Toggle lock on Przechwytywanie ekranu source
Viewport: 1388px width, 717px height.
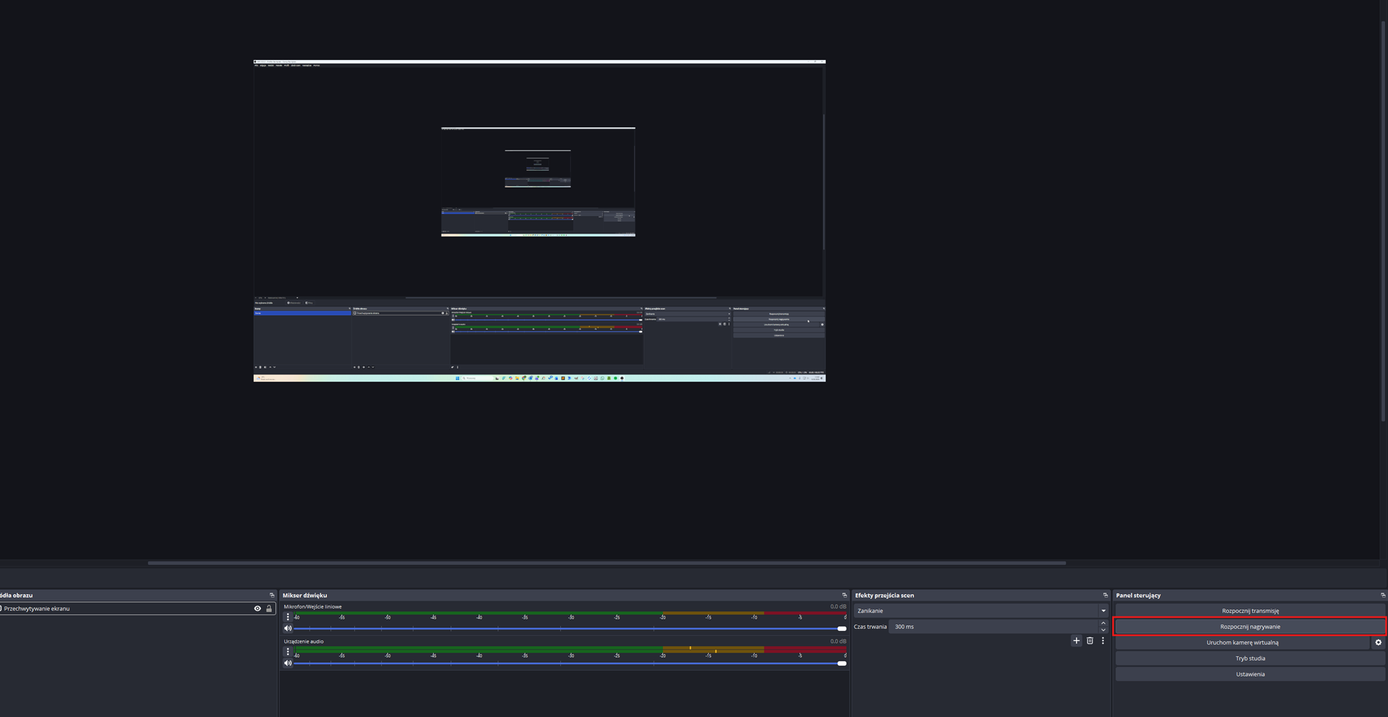[x=269, y=609]
